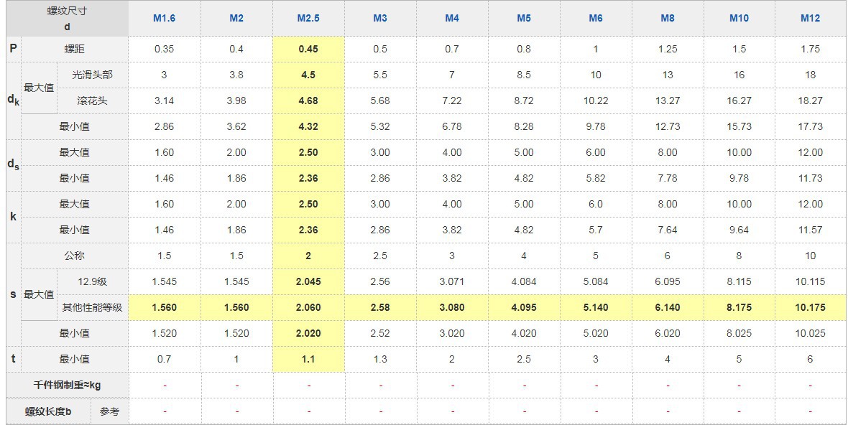Select value 9.64 in k 最小值 row
Viewport: 848px width, 425px height.
[739, 230]
